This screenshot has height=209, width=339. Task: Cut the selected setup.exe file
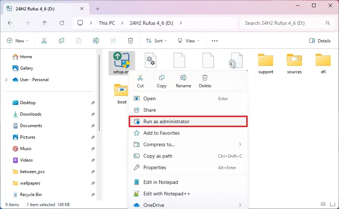(44, 41)
